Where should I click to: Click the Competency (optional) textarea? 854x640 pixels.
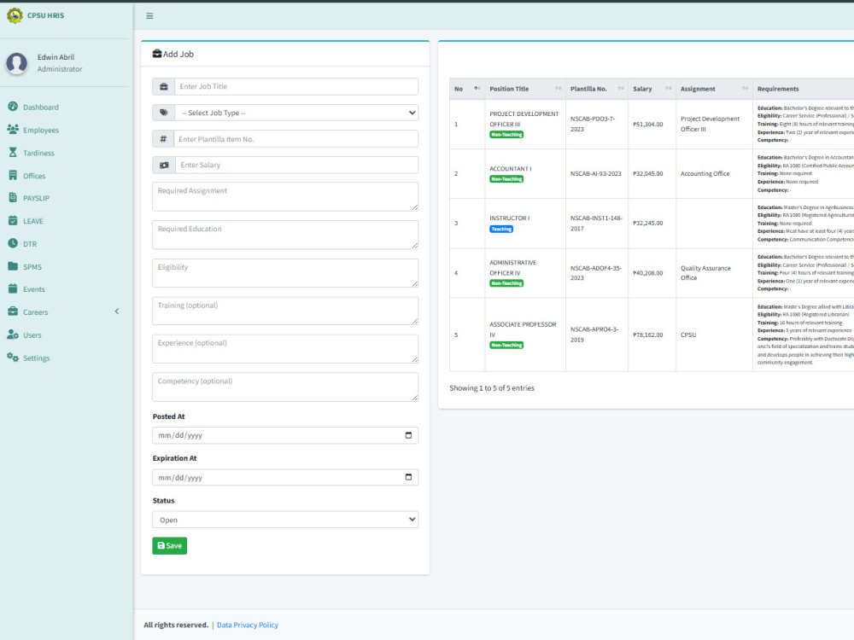coord(285,387)
